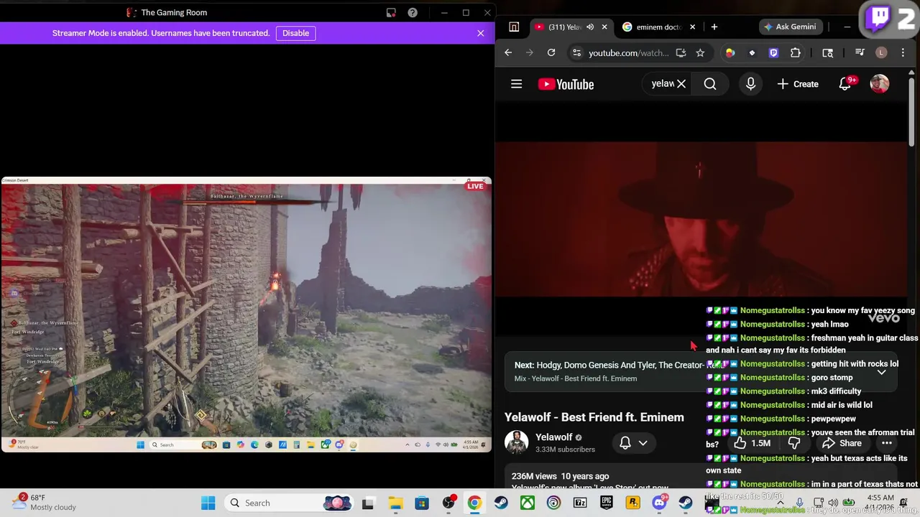Open Discord from the taskbar
The width and height of the screenshot is (920, 517).
tap(659, 503)
